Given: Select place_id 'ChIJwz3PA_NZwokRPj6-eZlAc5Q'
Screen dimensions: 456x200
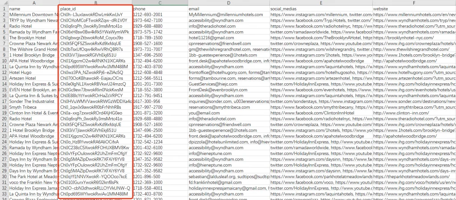Looking at the screenshot, I should [96, 73].
